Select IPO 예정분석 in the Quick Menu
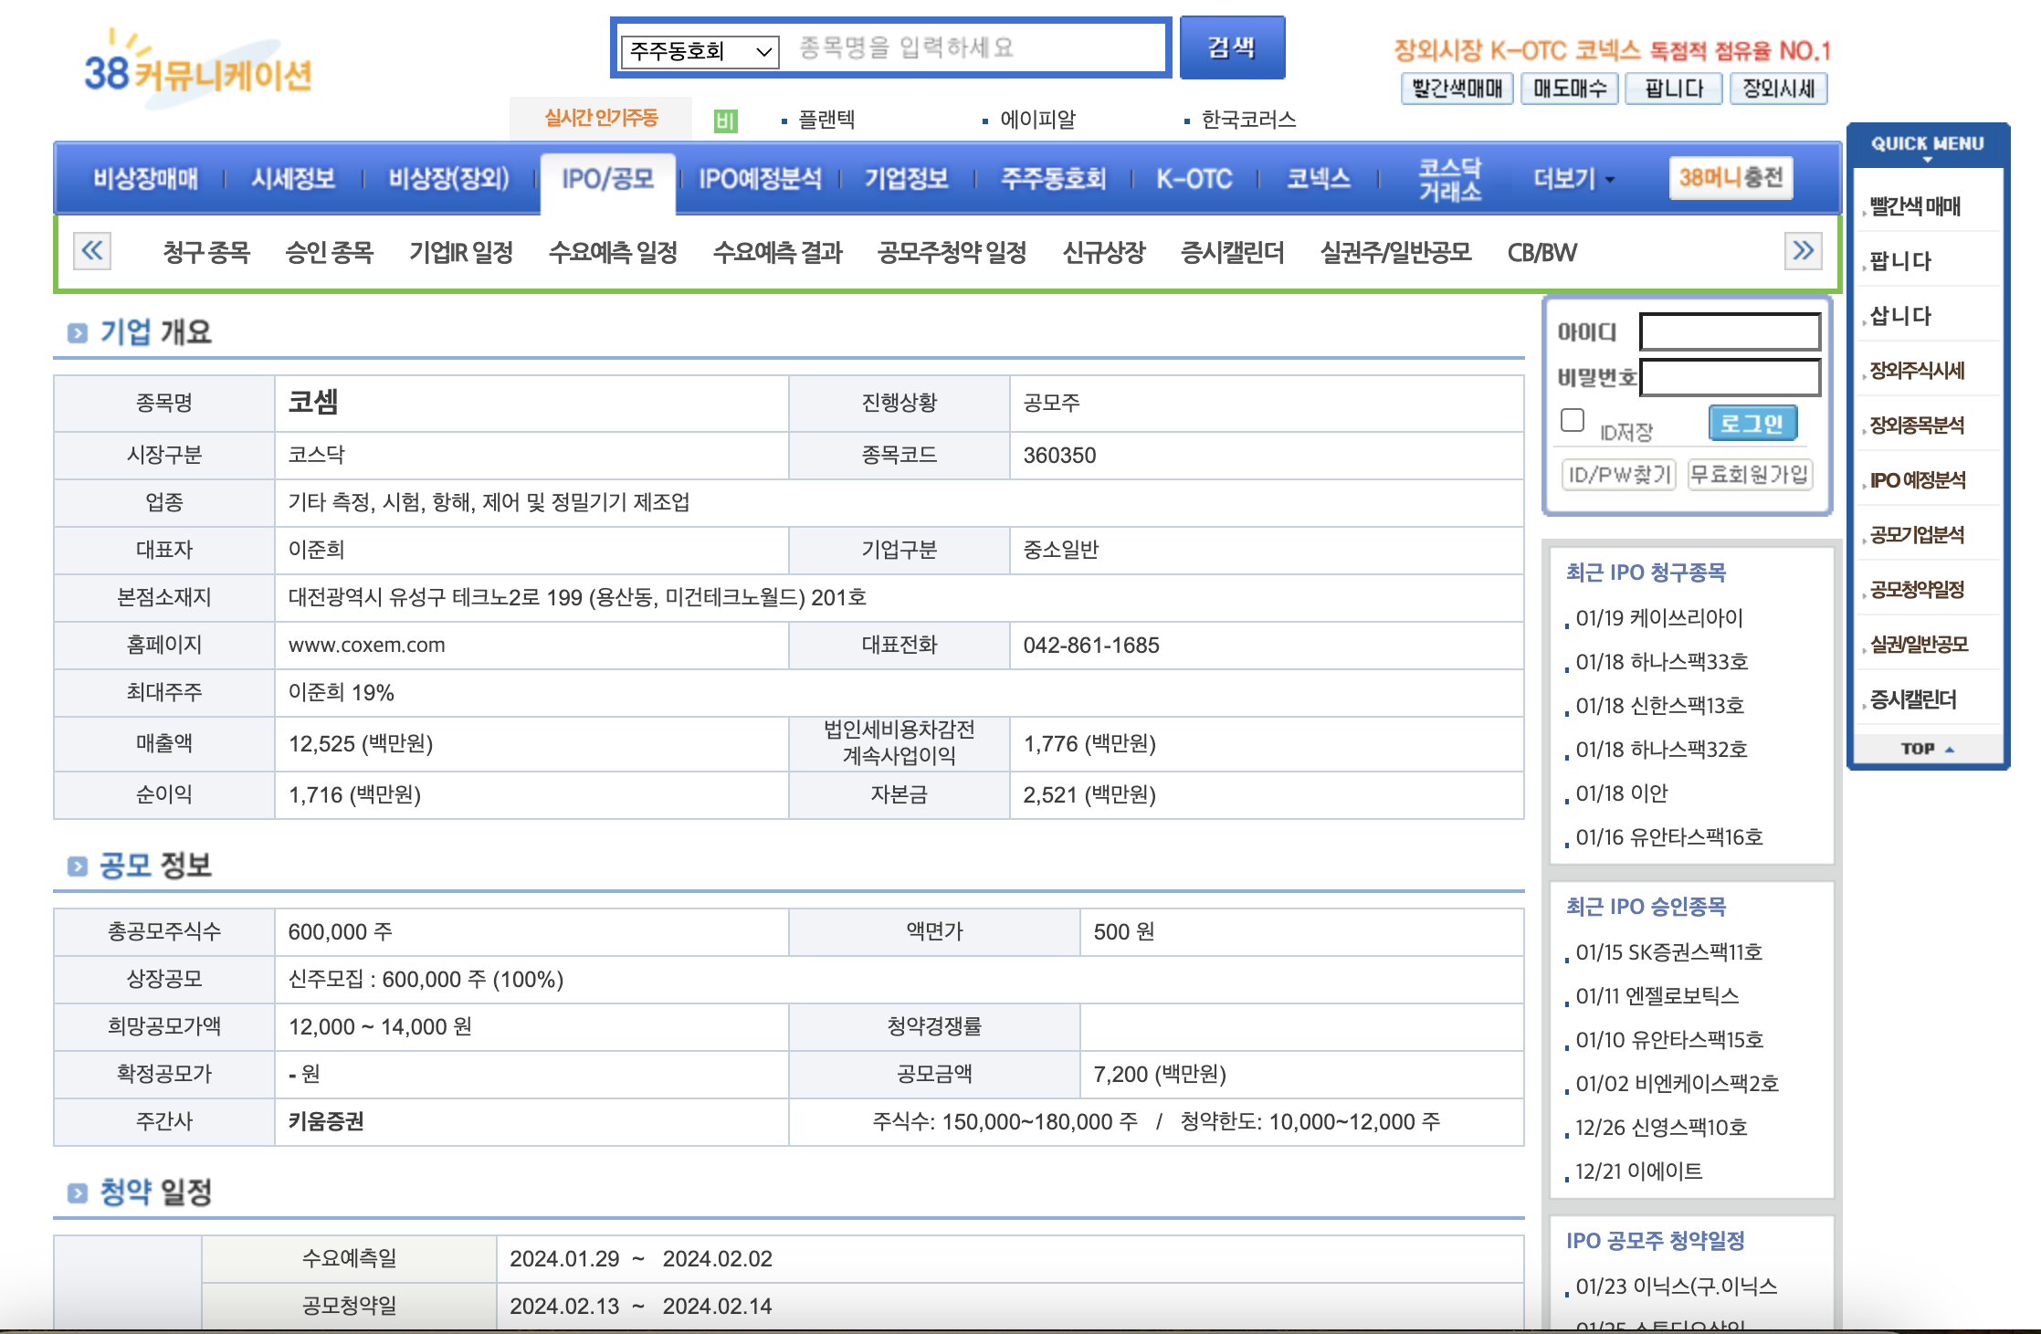The height and width of the screenshot is (1334, 2041). pyautogui.click(x=1919, y=480)
